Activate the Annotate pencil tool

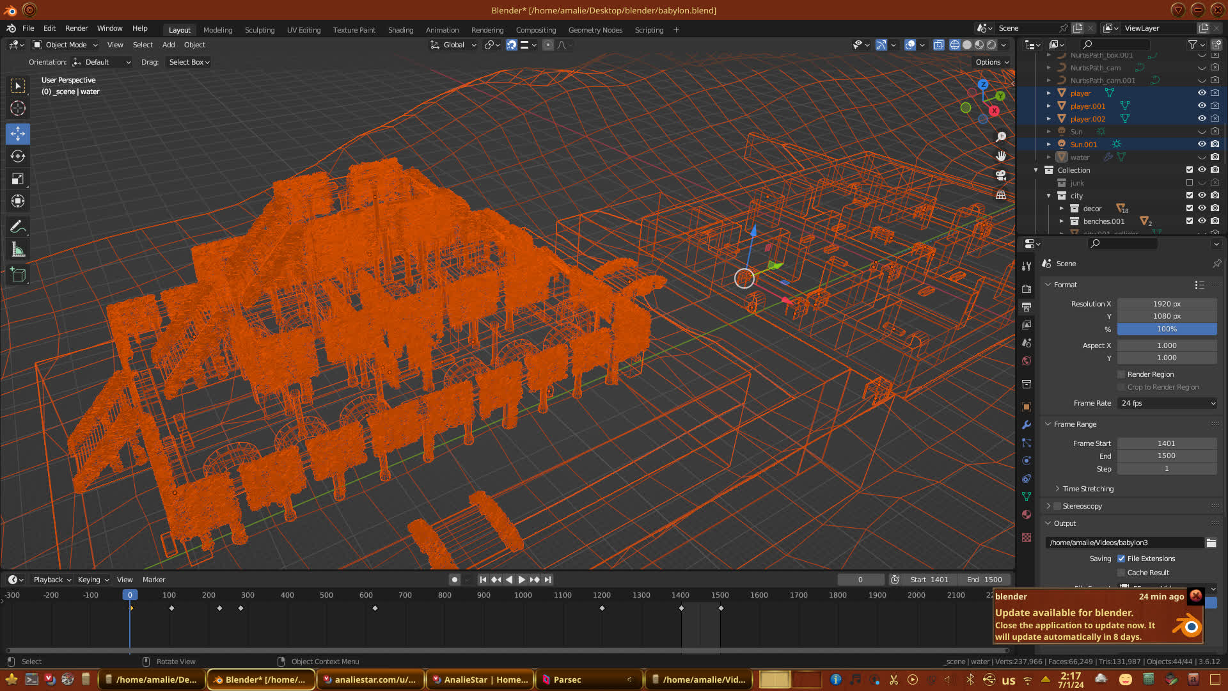pos(18,227)
